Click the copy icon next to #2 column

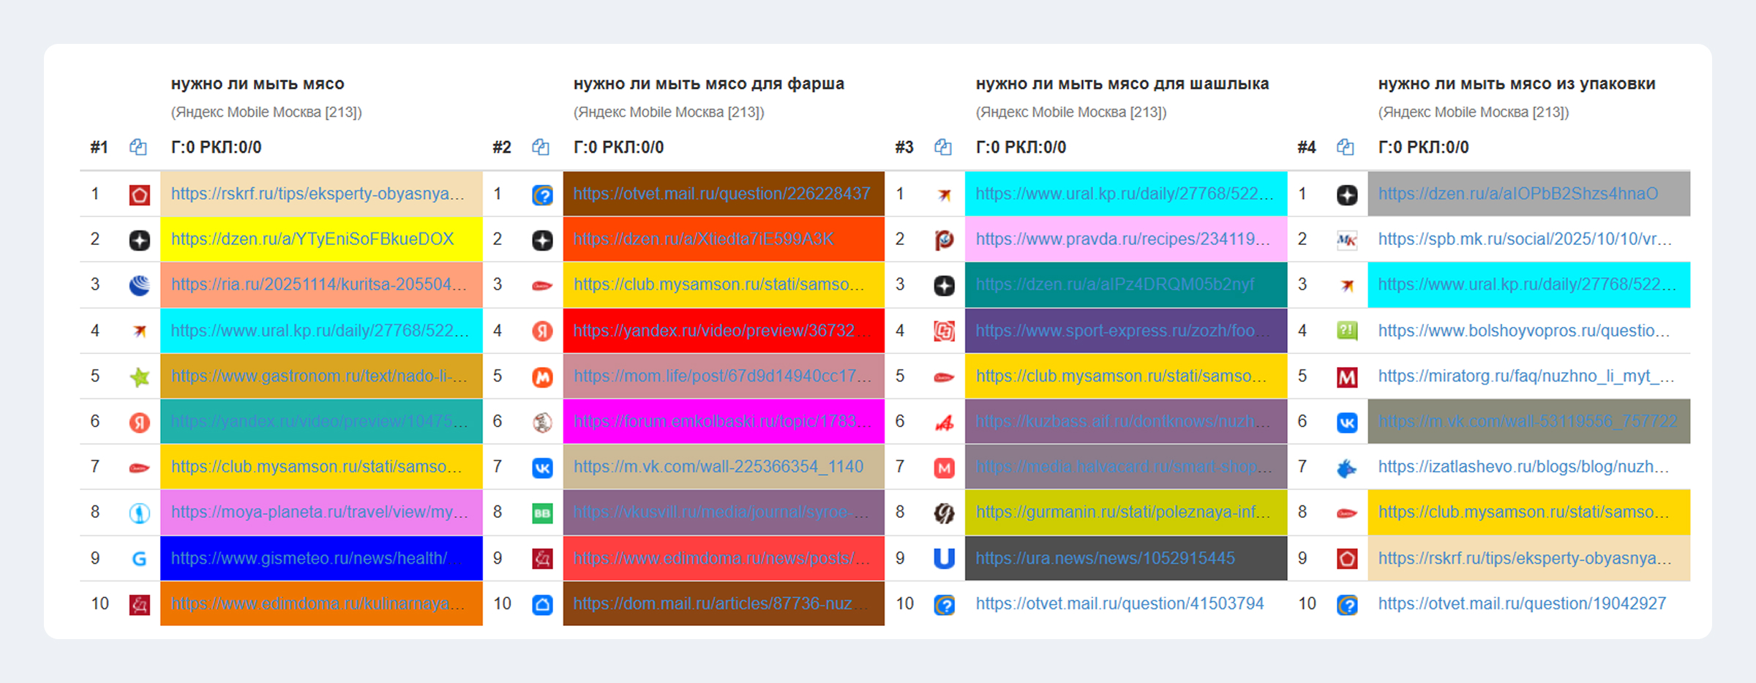point(541,147)
